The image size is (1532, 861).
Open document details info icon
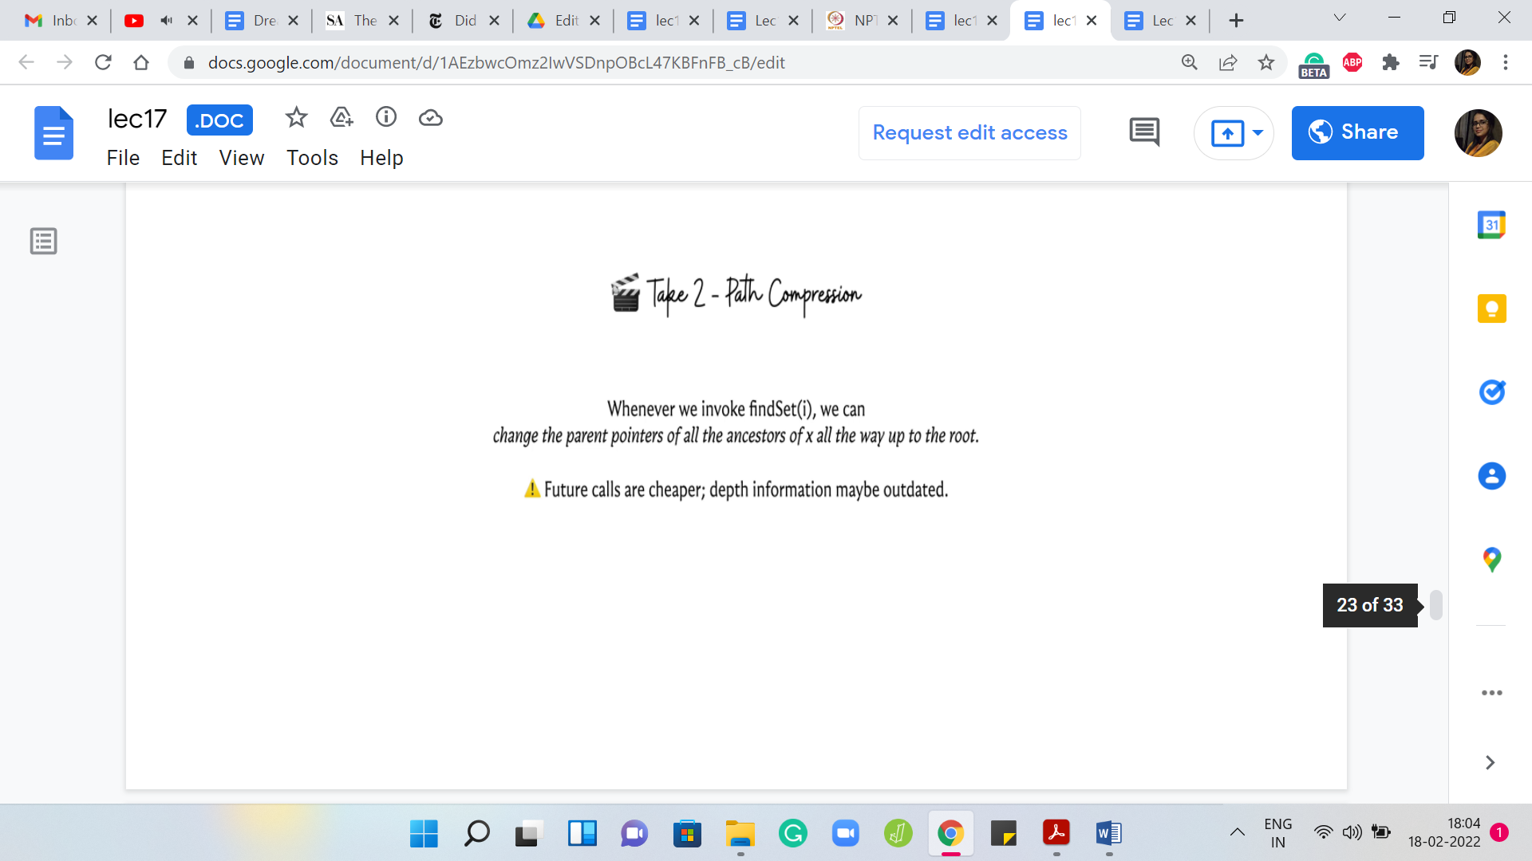[386, 118]
